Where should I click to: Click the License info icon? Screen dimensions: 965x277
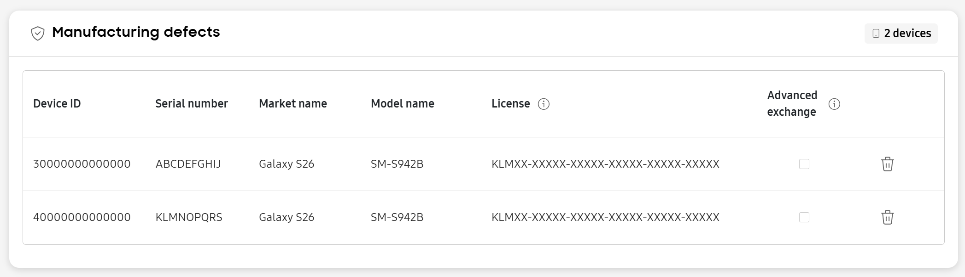(544, 104)
